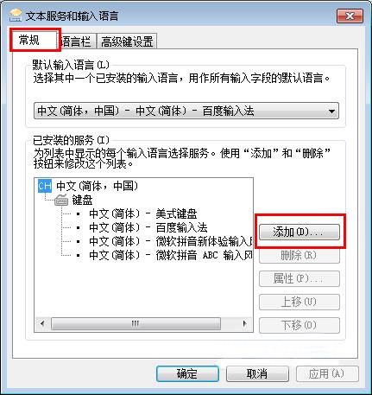Click the dialog title bar icon
372x395 pixels.
pyautogui.click(x=16, y=16)
